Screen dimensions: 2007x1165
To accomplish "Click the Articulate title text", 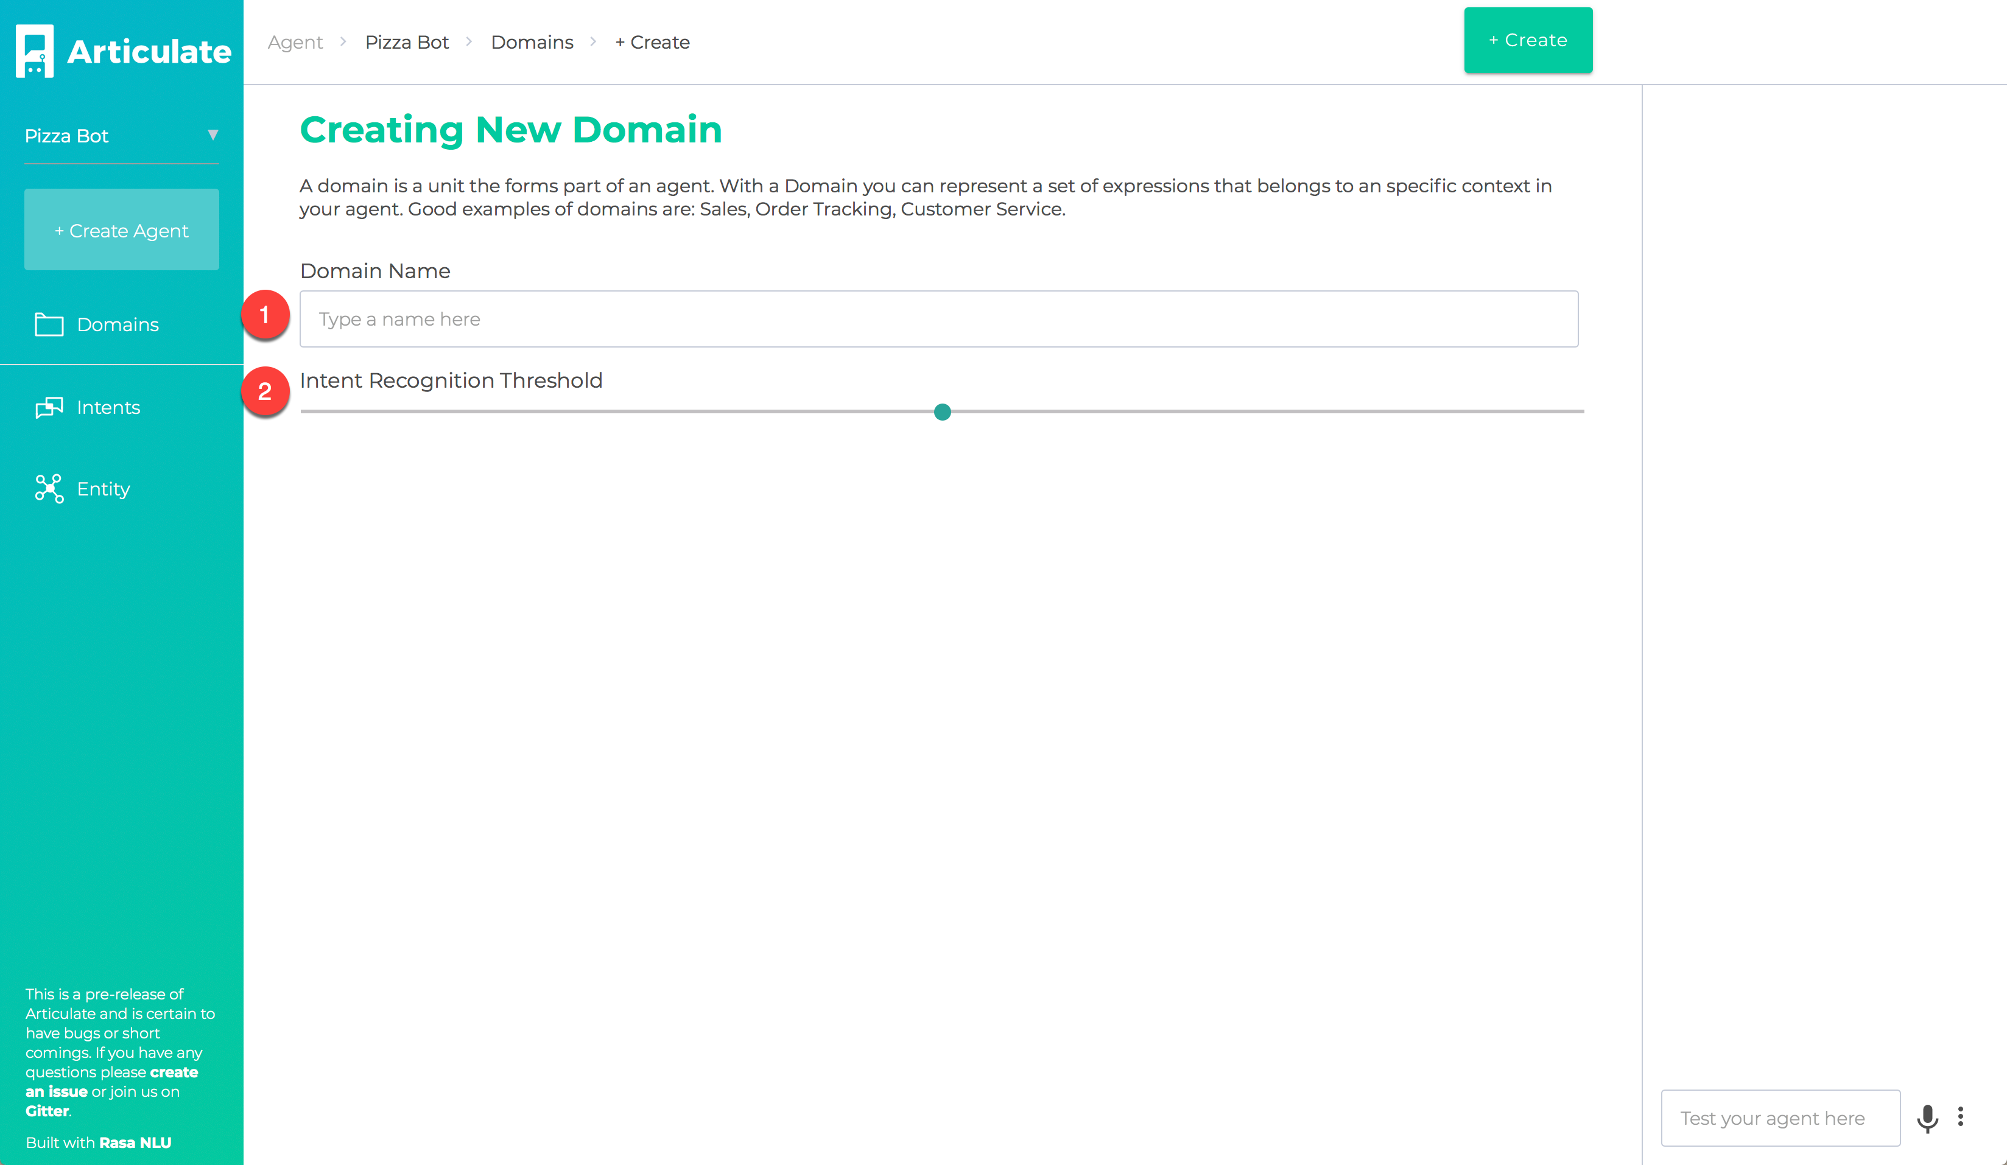I will [x=149, y=52].
